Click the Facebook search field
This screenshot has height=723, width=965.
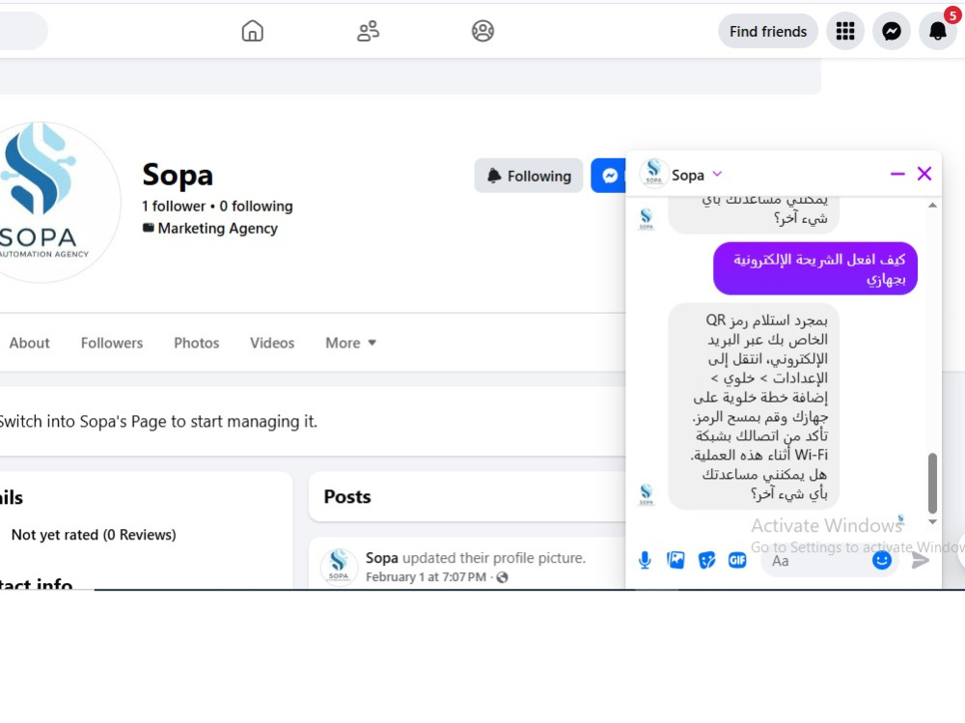(x=22, y=31)
